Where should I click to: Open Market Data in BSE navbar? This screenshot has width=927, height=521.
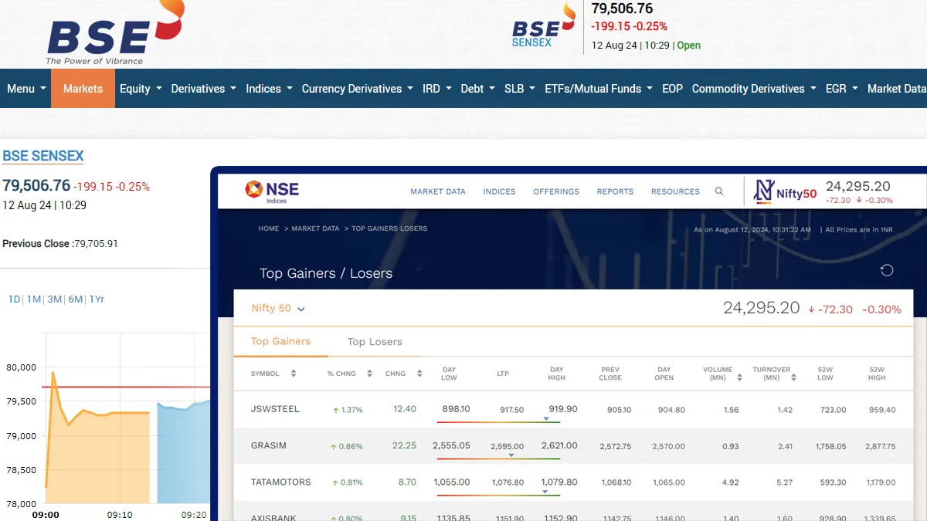click(x=896, y=89)
